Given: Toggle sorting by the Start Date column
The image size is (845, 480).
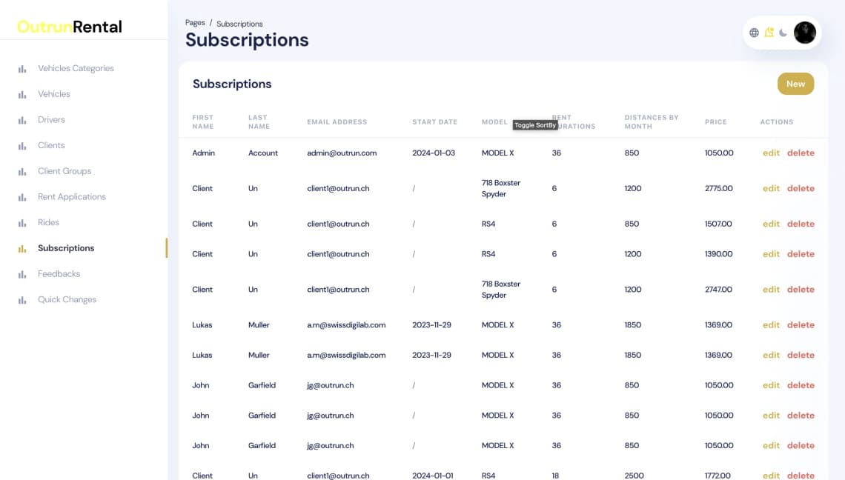Looking at the screenshot, I should [x=434, y=122].
